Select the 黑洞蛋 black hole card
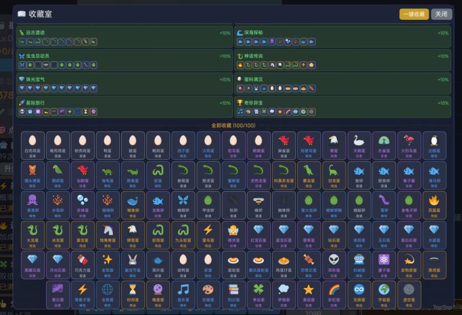 [x=434, y=265]
